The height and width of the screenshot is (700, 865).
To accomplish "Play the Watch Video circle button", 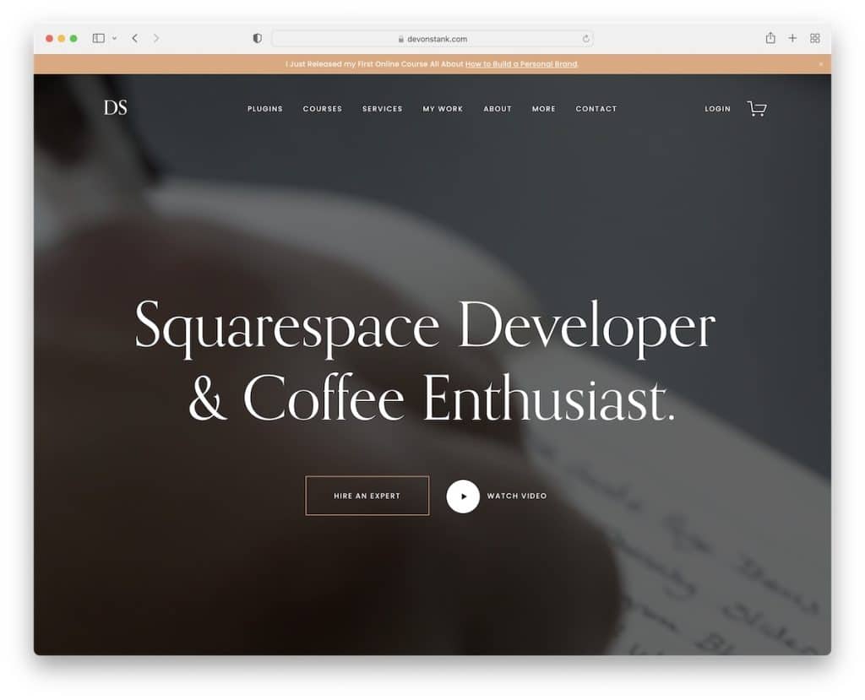I will coord(463,496).
